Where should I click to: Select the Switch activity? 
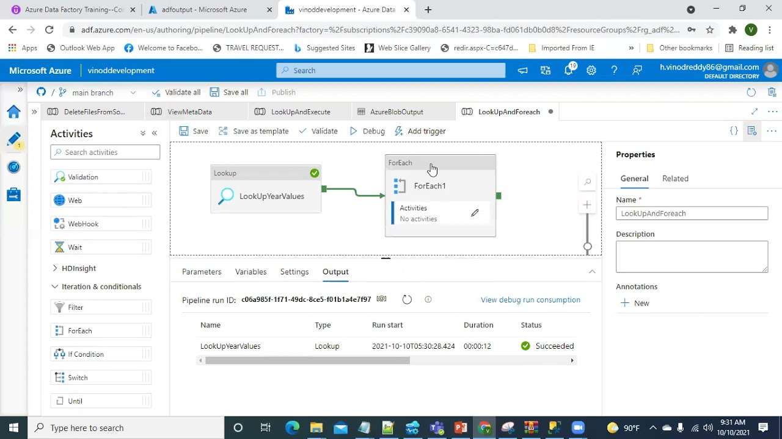tap(101, 377)
